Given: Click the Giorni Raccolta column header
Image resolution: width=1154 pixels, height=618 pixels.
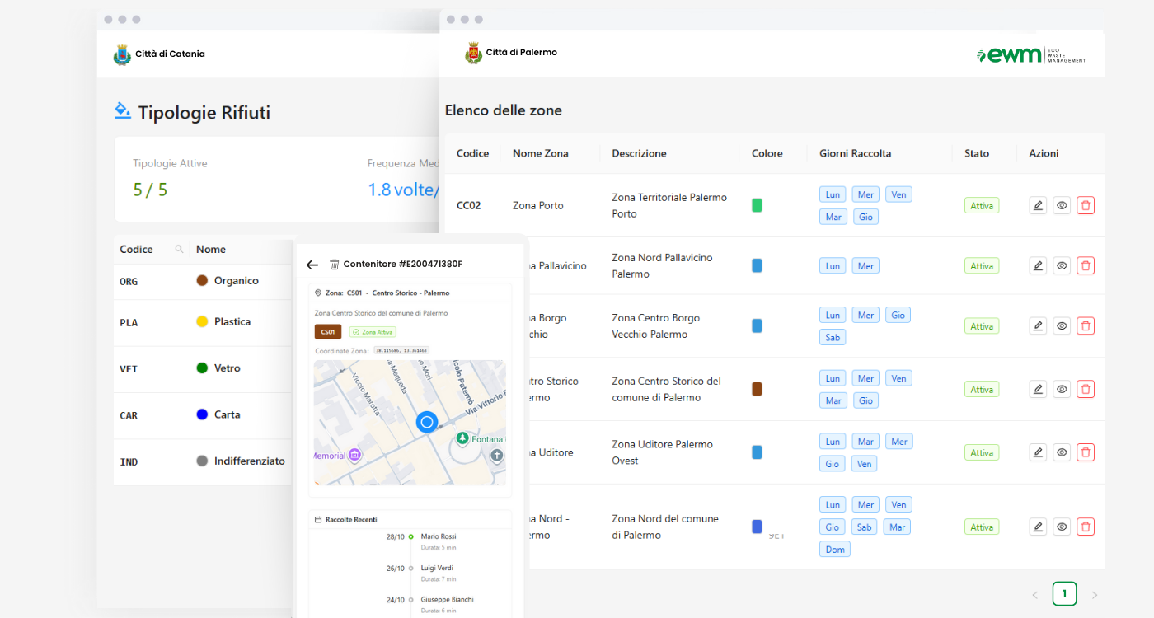Looking at the screenshot, I should [855, 153].
